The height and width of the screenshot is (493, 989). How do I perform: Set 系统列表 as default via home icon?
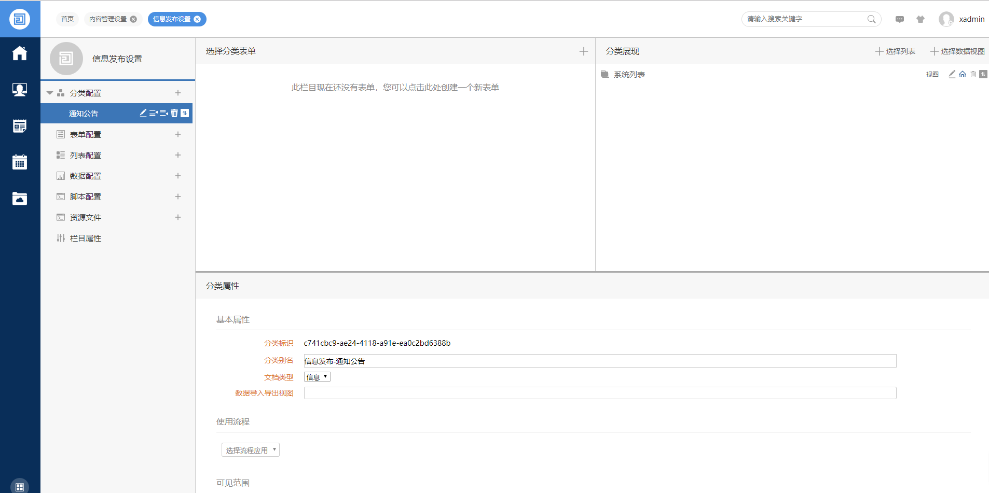963,74
